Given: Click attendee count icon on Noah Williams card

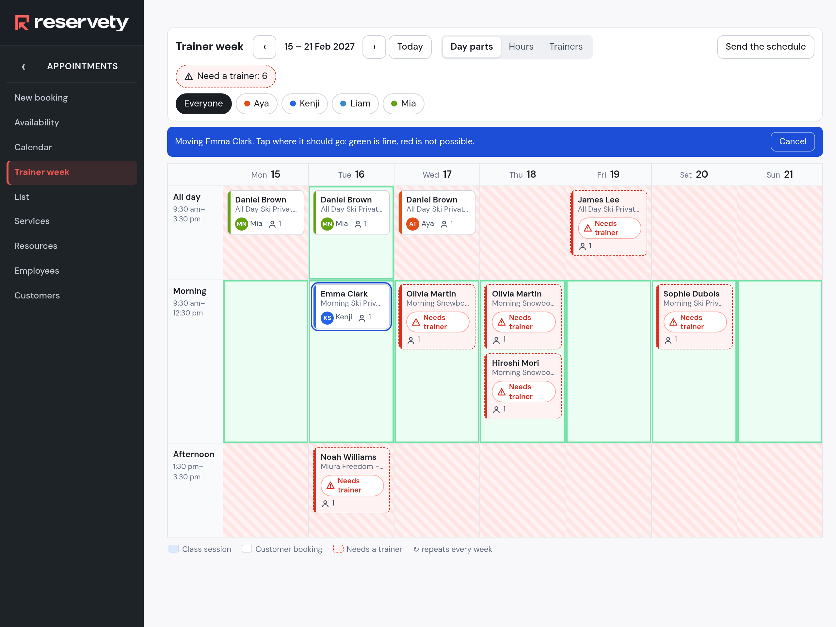Looking at the screenshot, I should click(x=325, y=504).
